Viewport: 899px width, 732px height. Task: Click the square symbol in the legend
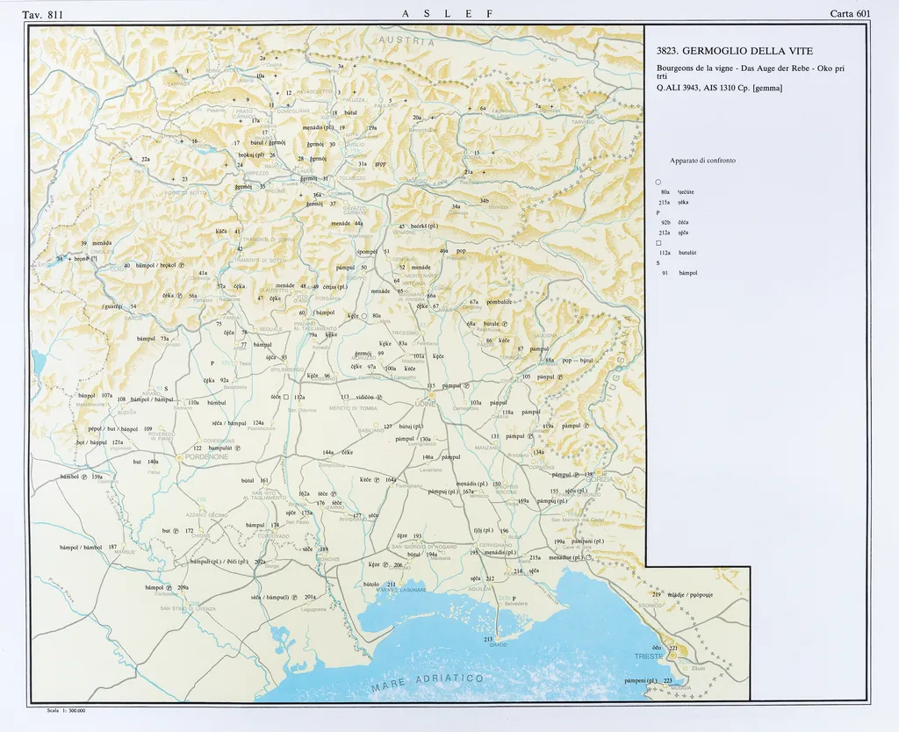tap(658, 242)
